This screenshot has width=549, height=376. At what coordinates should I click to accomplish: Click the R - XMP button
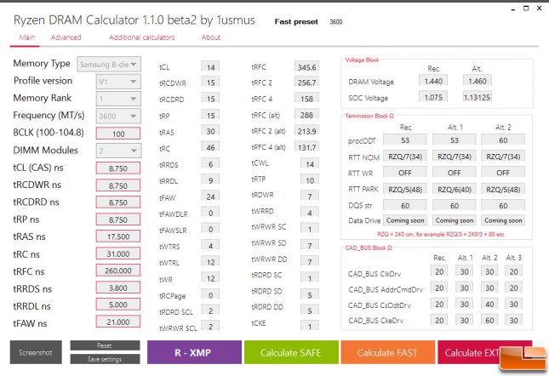pos(194,352)
